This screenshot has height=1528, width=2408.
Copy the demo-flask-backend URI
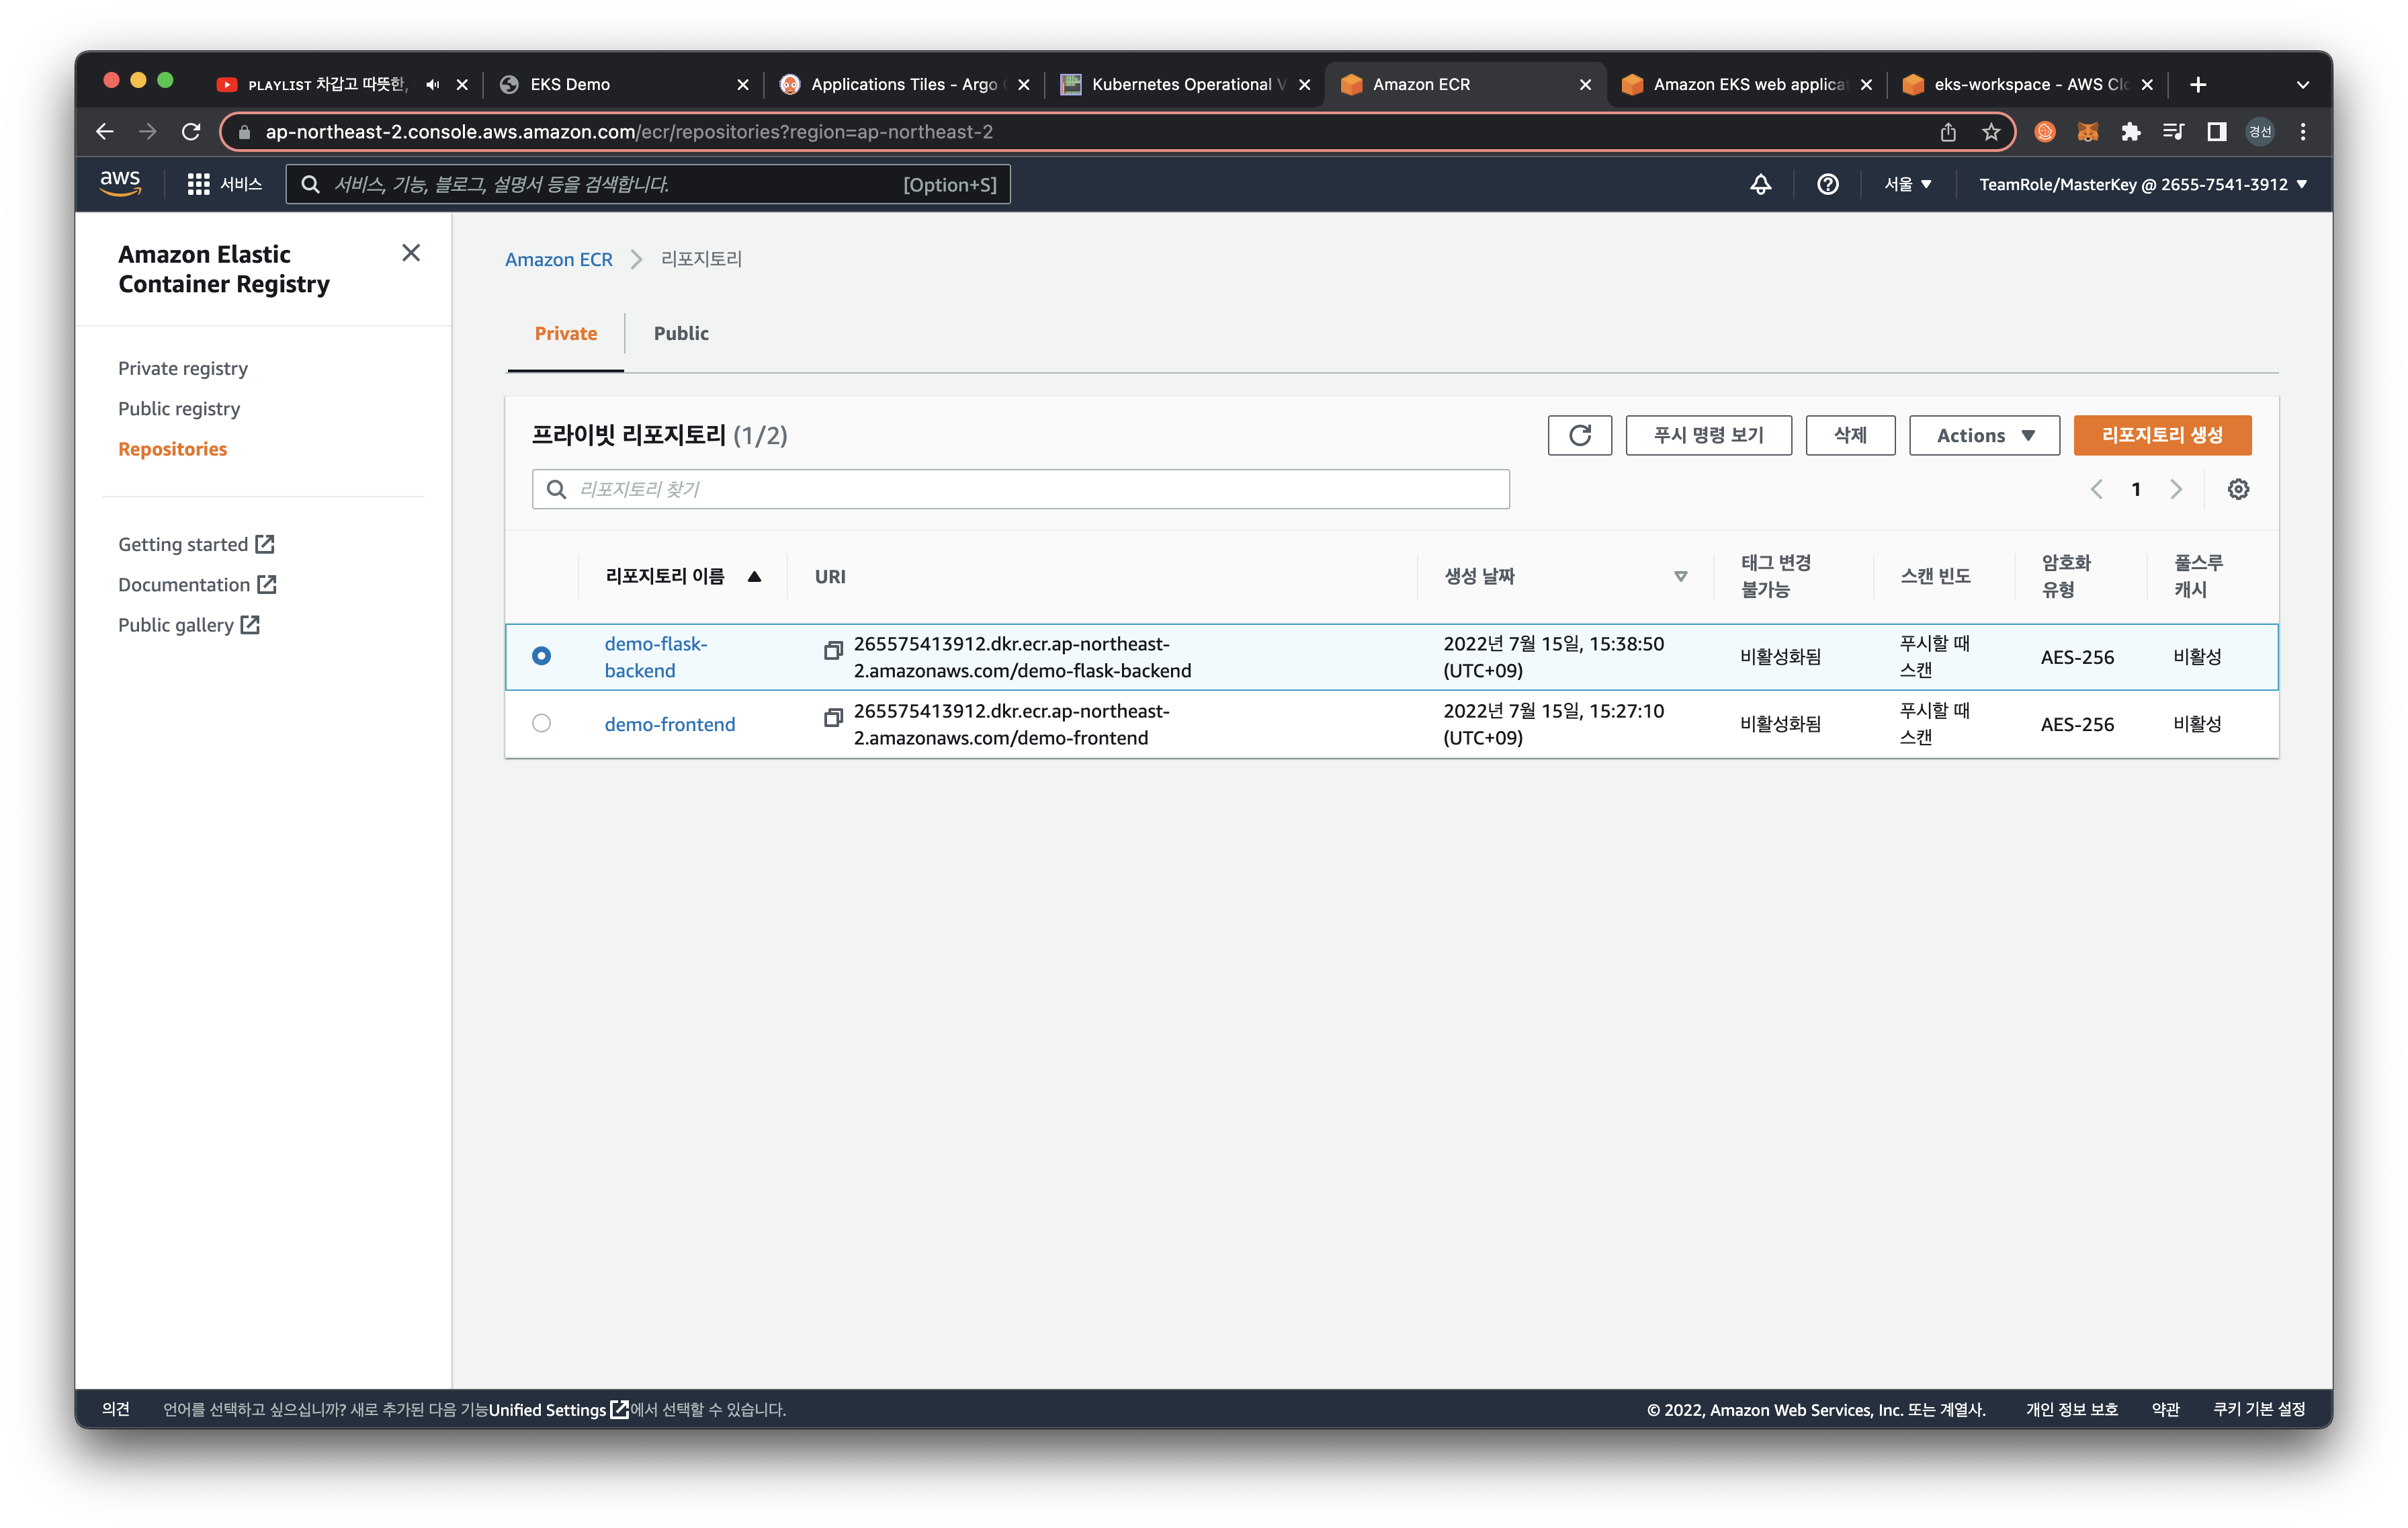click(x=833, y=650)
